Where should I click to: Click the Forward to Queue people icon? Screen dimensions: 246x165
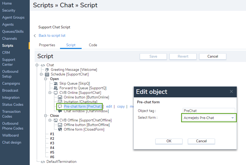coord(56,88)
